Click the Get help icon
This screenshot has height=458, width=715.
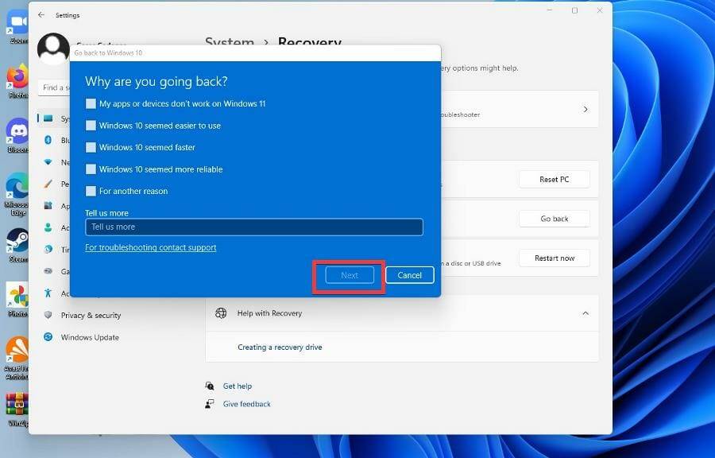(x=209, y=386)
